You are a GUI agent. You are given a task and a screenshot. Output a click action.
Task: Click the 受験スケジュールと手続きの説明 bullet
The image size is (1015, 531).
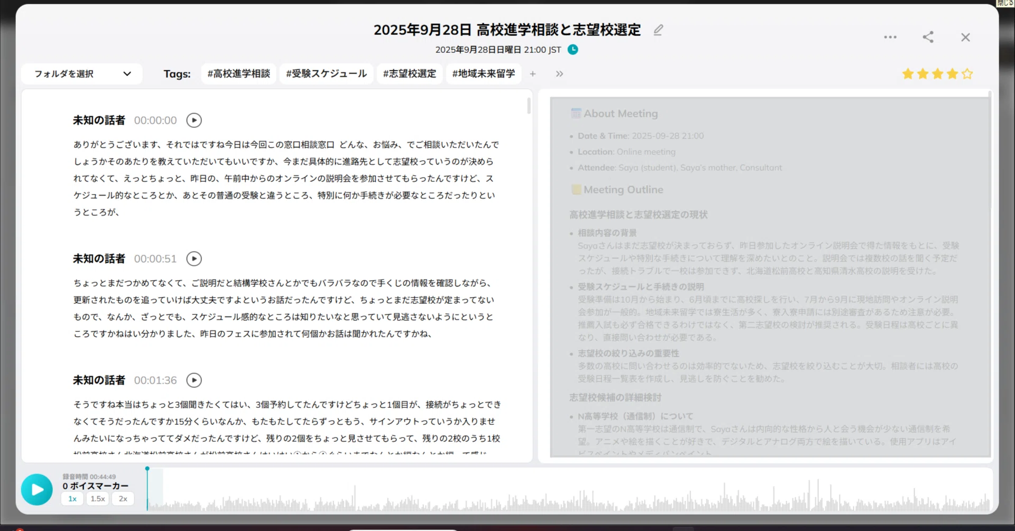coord(641,287)
